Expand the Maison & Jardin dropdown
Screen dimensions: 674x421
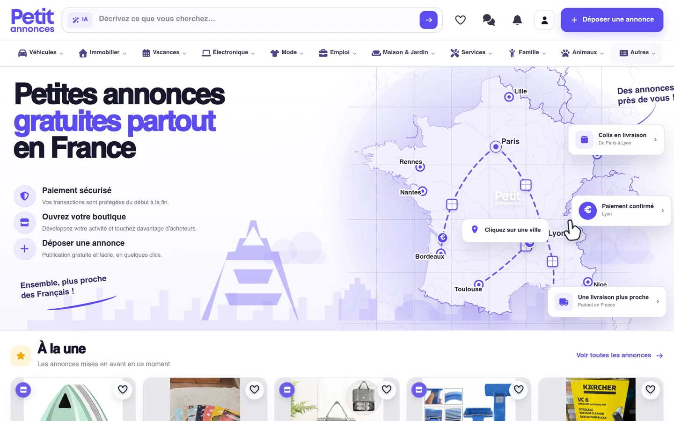click(x=403, y=53)
